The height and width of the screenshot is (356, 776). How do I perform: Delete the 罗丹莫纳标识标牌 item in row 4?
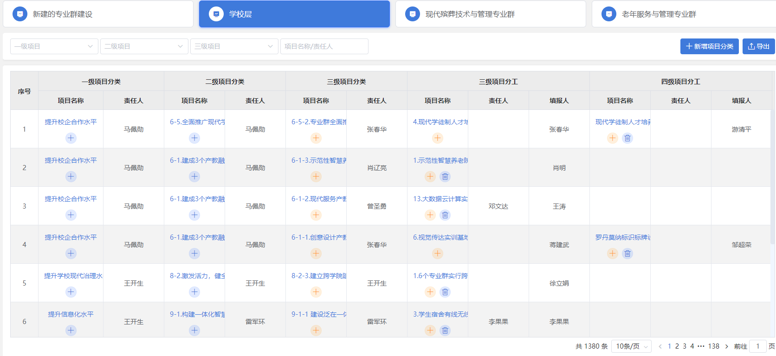[627, 254]
